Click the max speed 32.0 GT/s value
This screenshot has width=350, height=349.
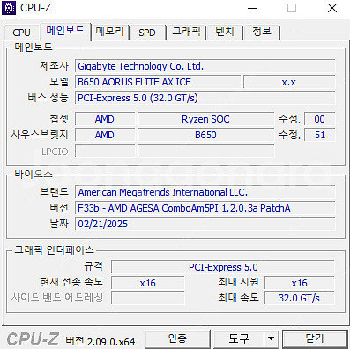pos(300,298)
